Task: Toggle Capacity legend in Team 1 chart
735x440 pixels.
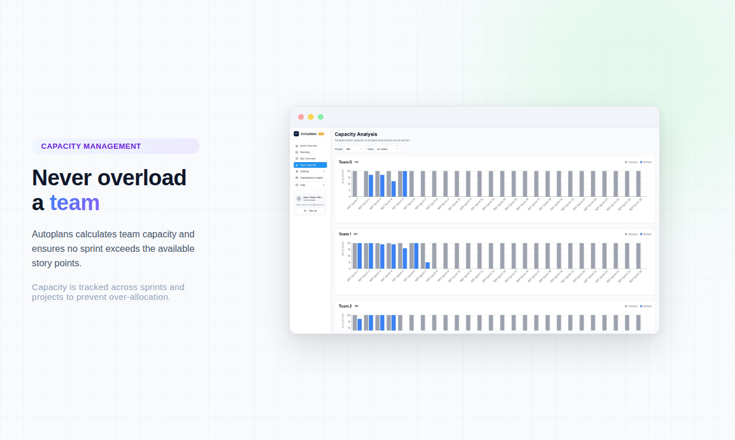Action: 631,234
